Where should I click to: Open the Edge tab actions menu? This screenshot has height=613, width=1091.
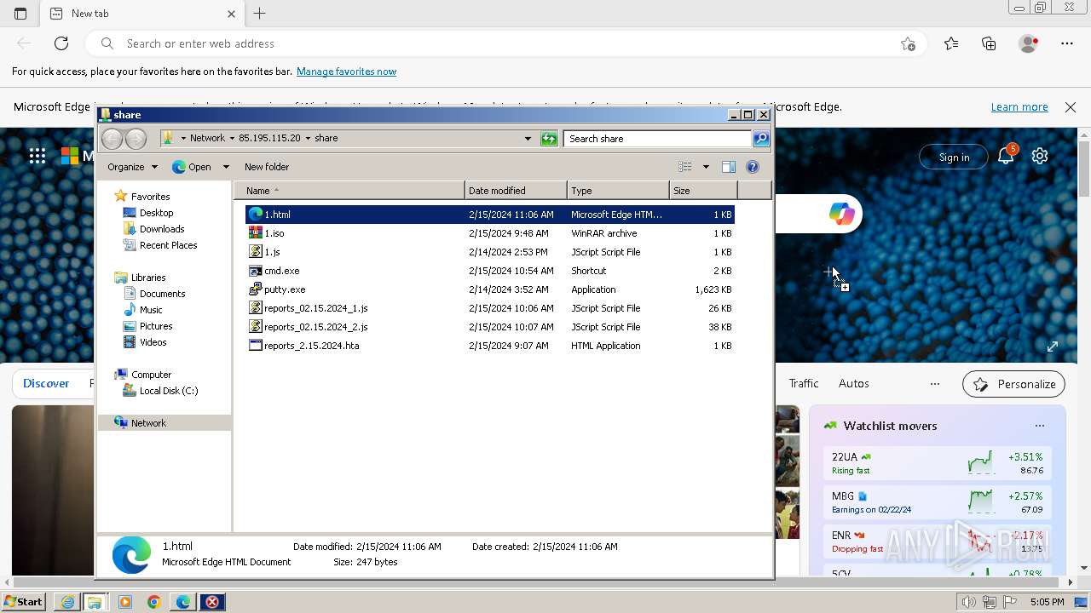[x=20, y=14]
